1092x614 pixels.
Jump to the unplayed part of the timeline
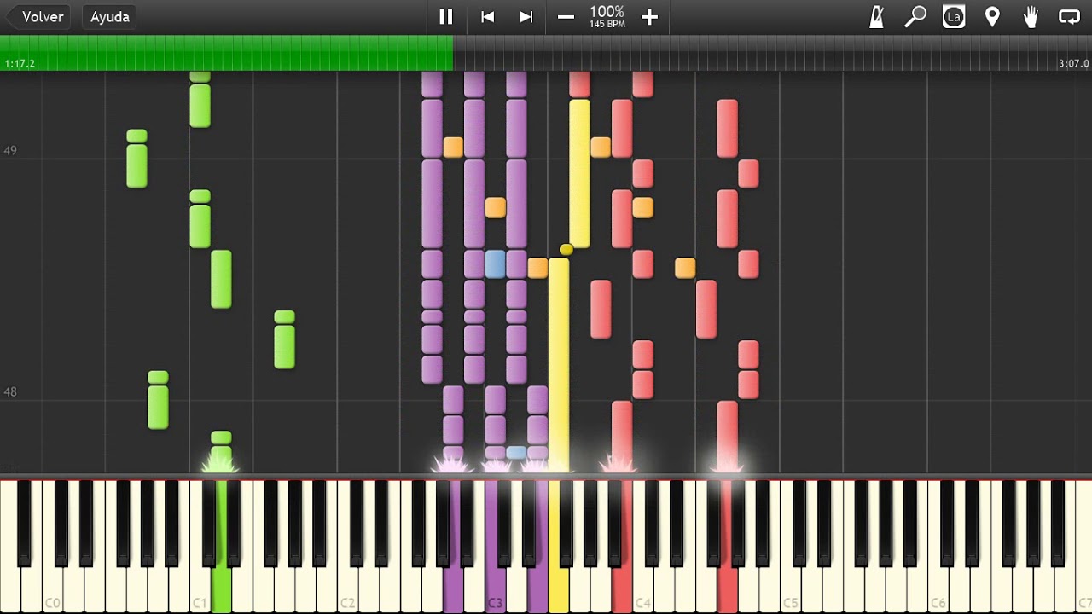(772, 53)
